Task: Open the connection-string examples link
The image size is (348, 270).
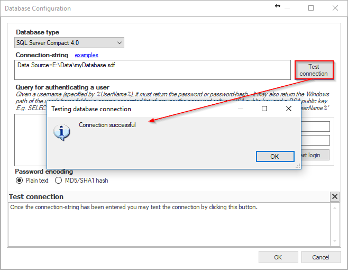Action: (86, 55)
